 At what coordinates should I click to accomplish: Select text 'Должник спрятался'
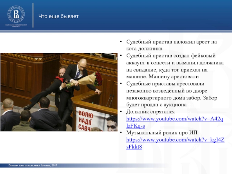[x=151, y=112]
